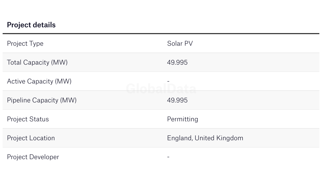Click the Project details heading
Screen dimensions: 322x177
pyautogui.click(x=31, y=25)
